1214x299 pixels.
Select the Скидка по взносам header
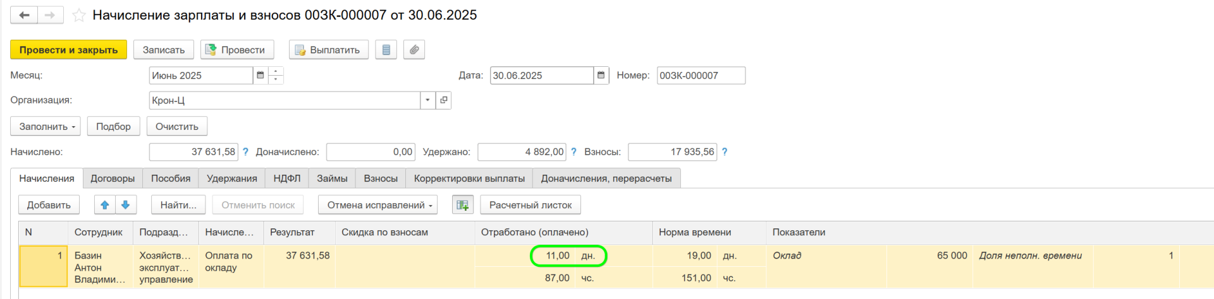point(405,232)
